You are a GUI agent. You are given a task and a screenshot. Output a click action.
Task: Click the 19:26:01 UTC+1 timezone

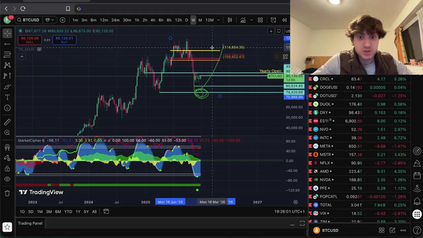(x=289, y=212)
